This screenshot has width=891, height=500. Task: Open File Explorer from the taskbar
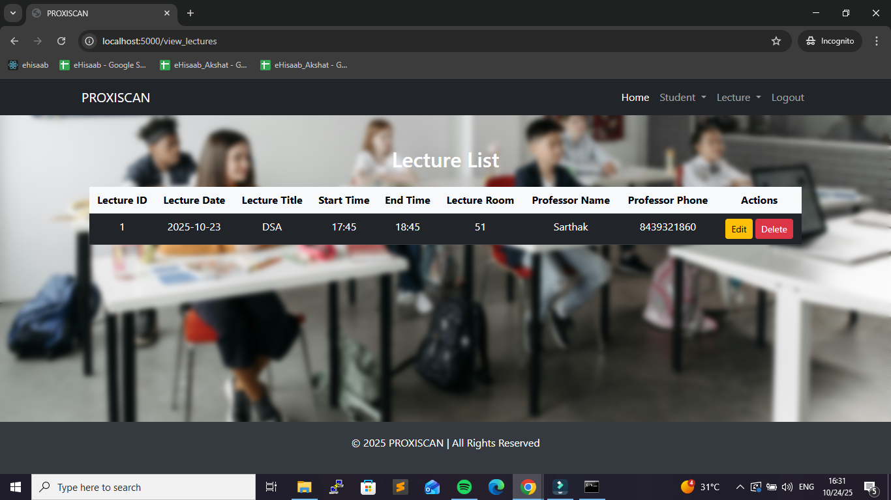point(305,487)
